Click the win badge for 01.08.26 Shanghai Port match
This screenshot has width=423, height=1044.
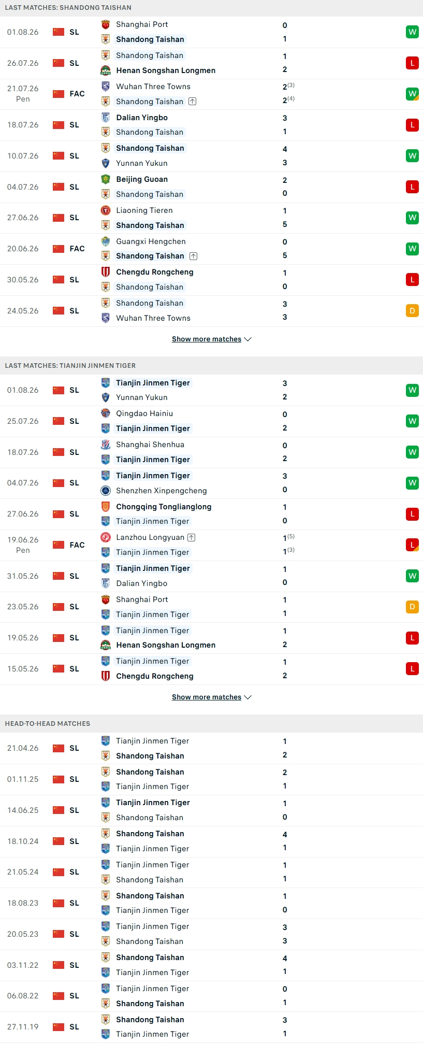tap(412, 32)
